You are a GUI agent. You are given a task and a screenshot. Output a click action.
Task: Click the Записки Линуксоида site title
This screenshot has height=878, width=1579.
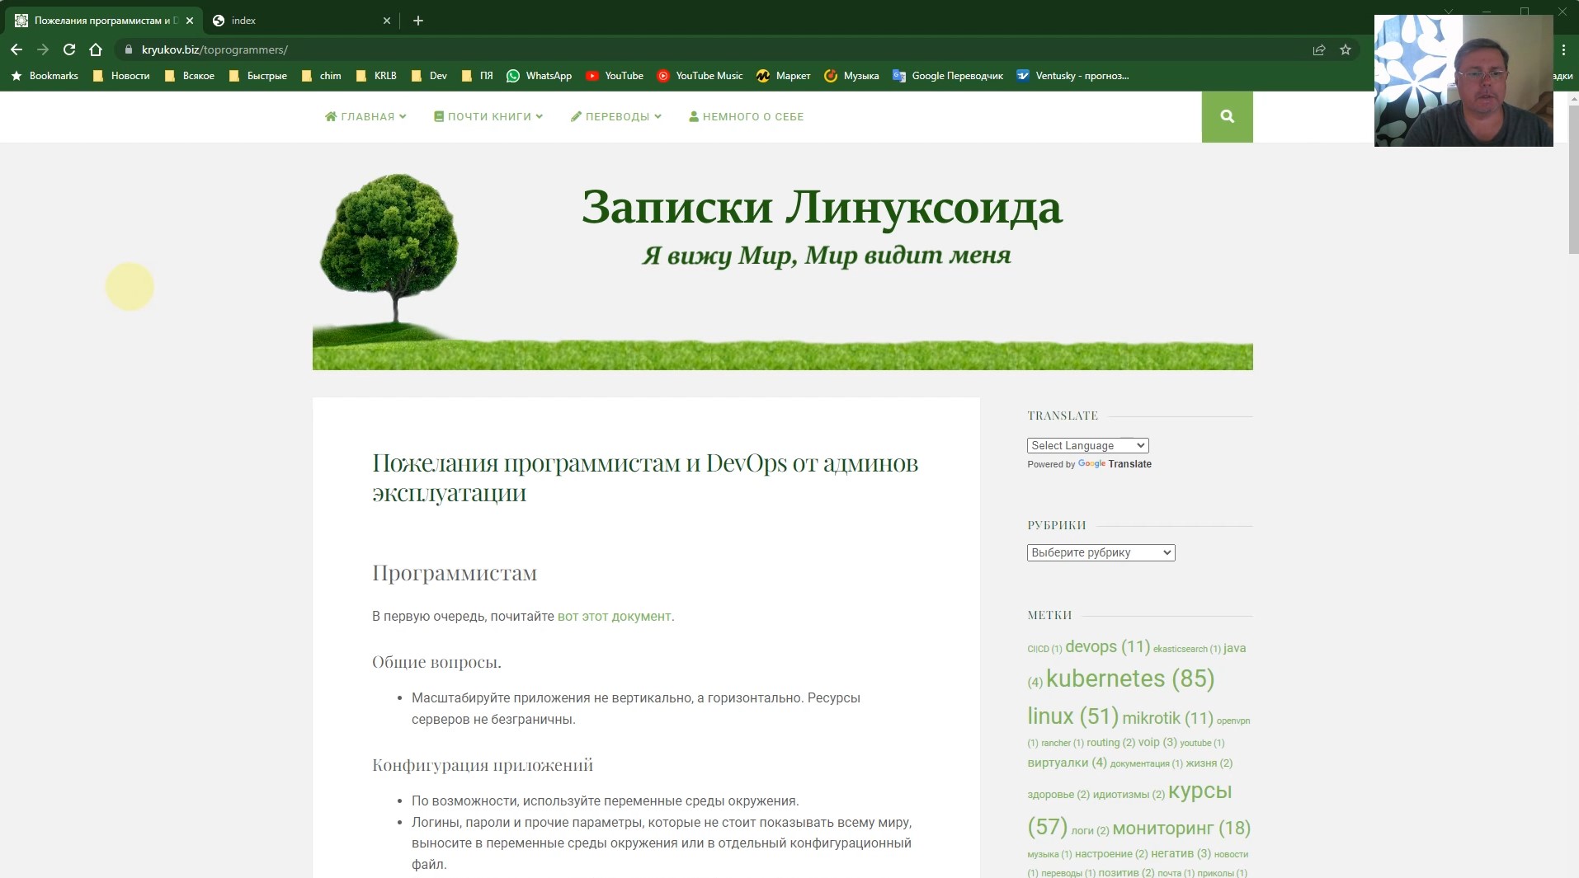pyautogui.click(x=822, y=207)
